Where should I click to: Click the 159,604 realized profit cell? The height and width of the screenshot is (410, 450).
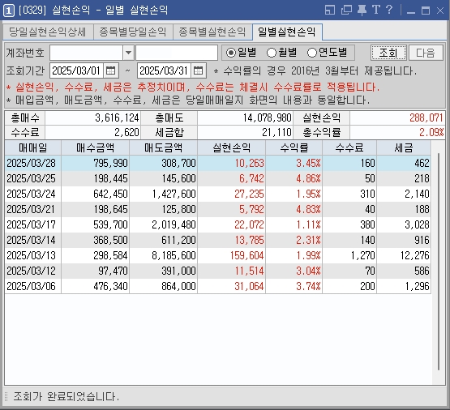232,255
